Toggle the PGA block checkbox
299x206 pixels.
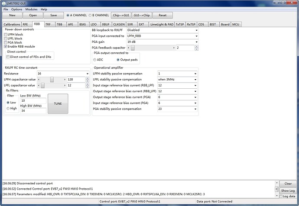tap(6, 42)
